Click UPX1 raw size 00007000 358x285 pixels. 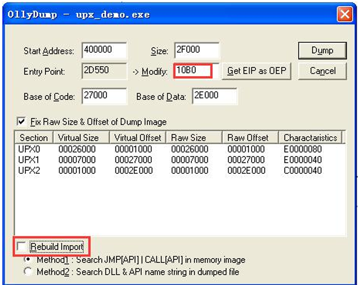tap(190, 160)
